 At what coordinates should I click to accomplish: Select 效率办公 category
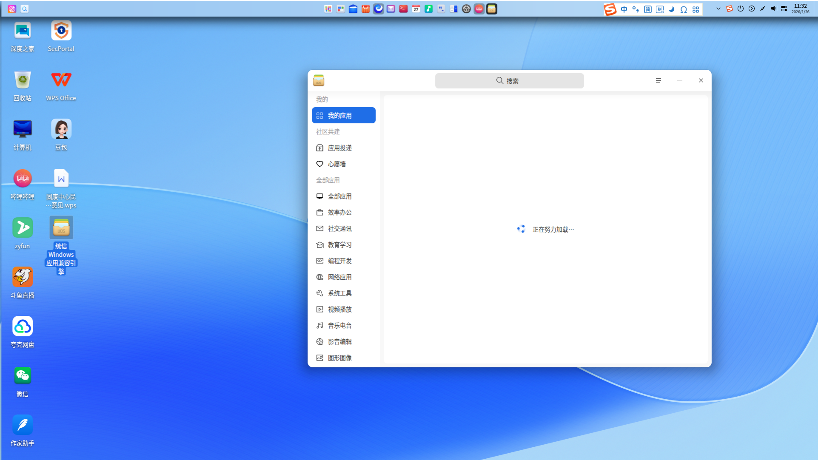pyautogui.click(x=339, y=213)
